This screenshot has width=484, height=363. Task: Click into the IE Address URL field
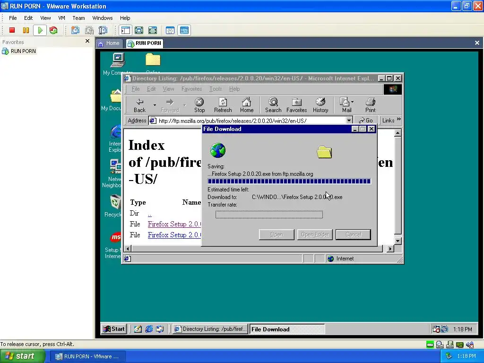tap(247, 121)
